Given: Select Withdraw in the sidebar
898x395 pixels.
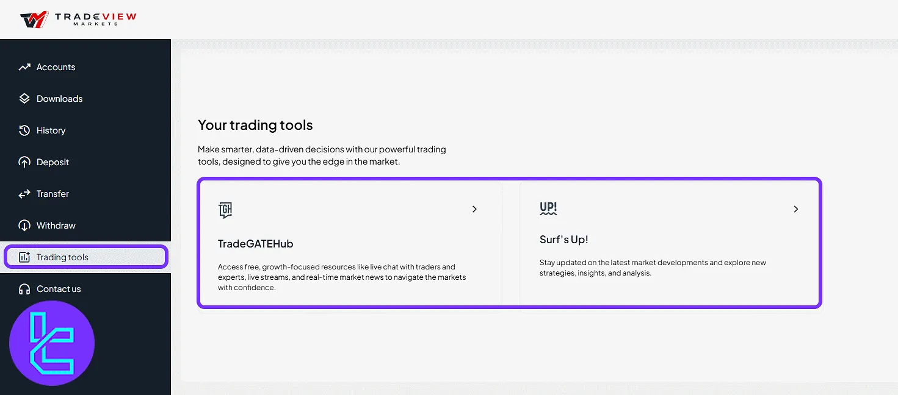Looking at the screenshot, I should coord(85,226).
